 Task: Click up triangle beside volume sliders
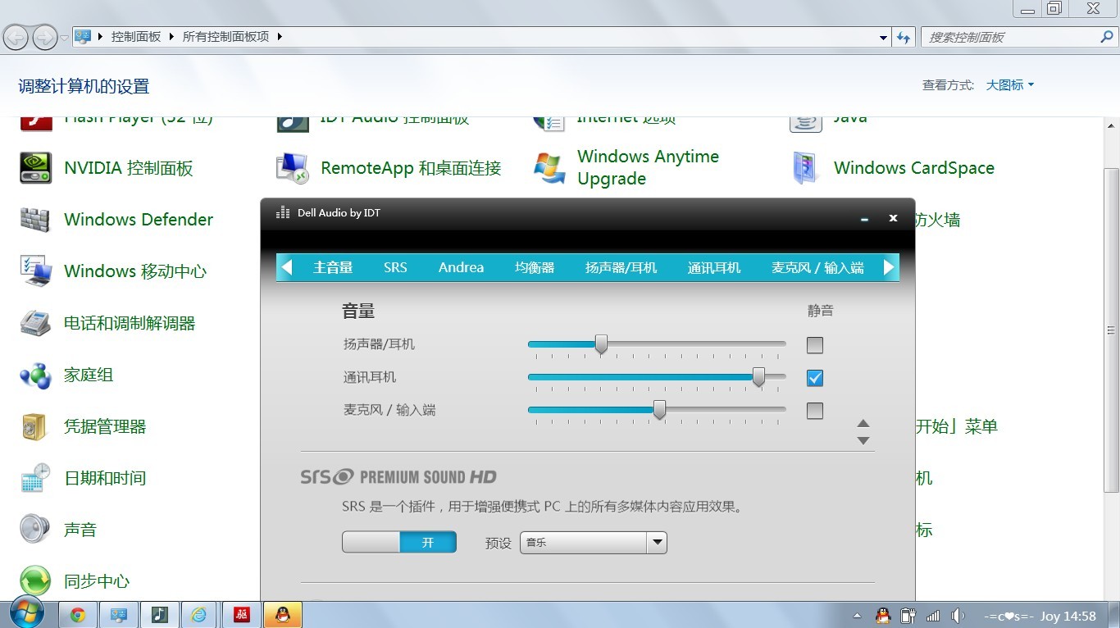point(863,424)
